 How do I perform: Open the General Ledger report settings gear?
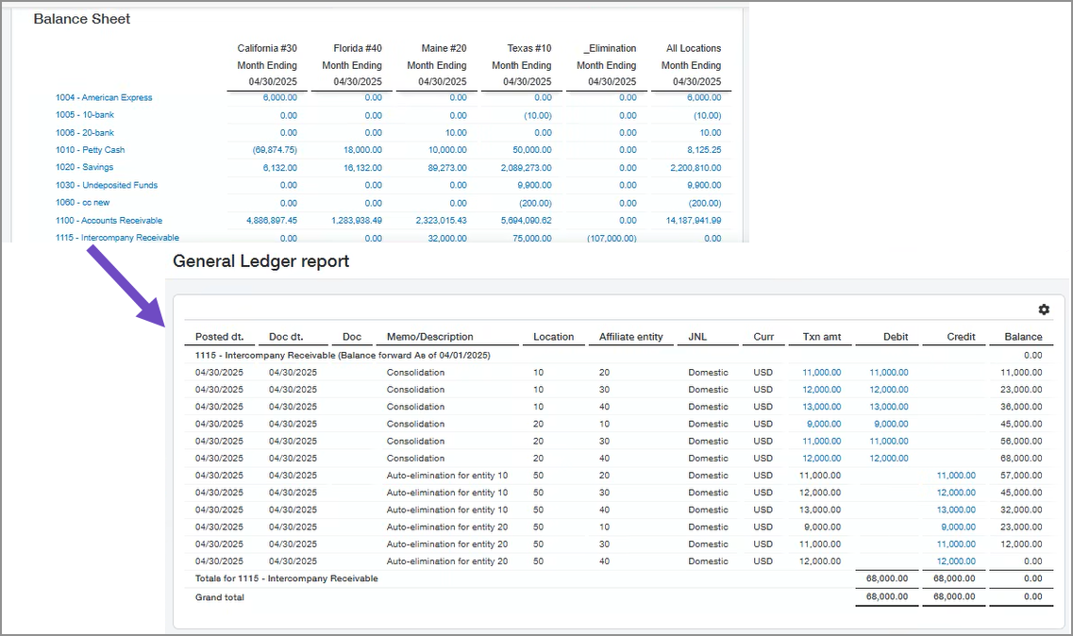pyautogui.click(x=1044, y=309)
